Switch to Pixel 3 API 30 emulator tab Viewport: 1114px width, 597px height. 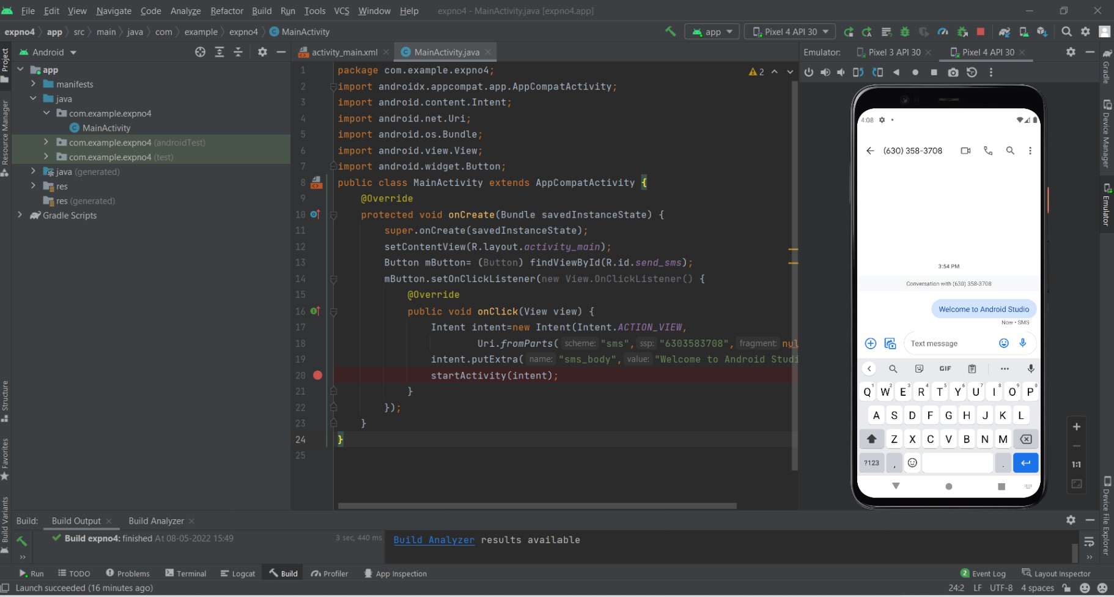click(x=894, y=52)
